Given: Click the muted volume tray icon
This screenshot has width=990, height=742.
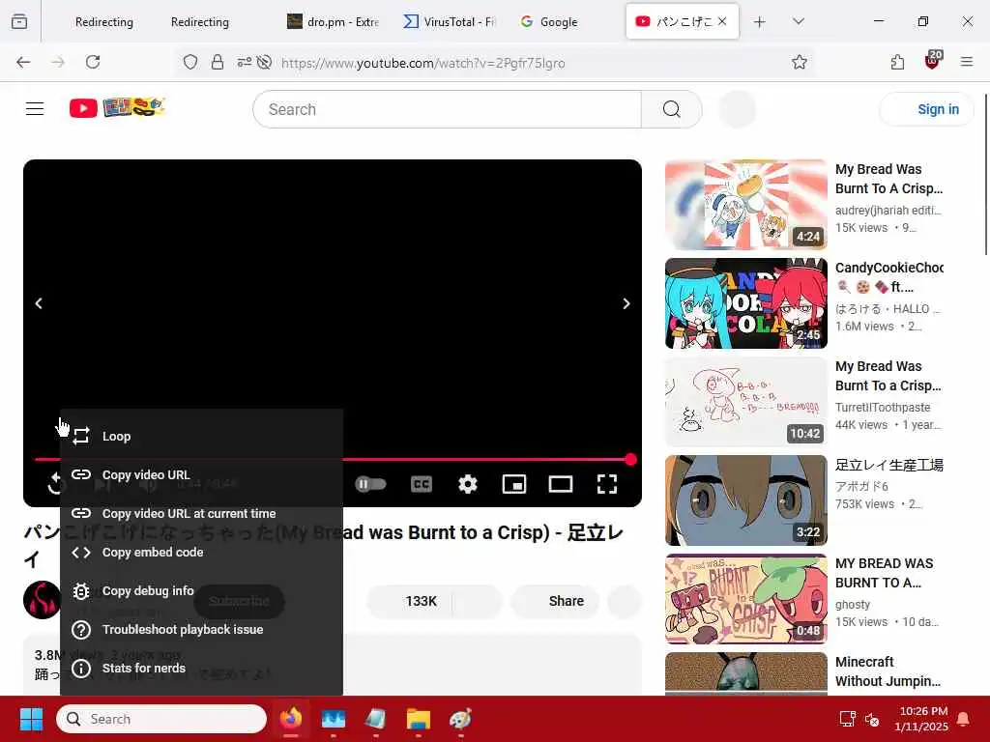Looking at the screenshot, I should pyautogui.click(x=872, y=719).
